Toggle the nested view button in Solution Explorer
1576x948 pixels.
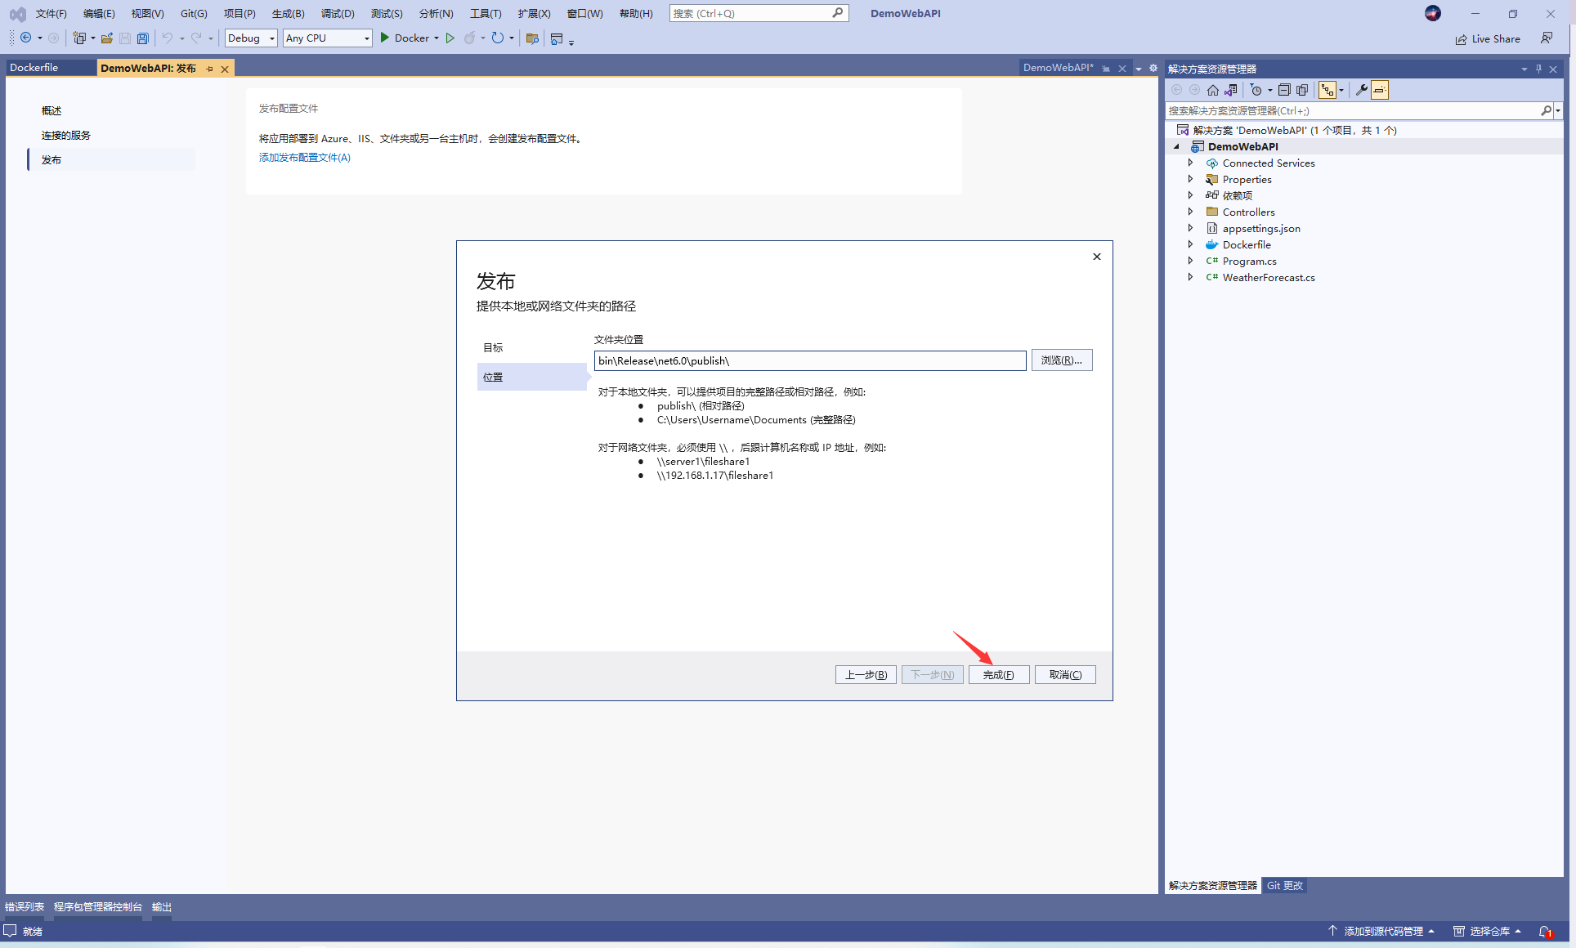pyautogui.click(x=1327, y=90)
